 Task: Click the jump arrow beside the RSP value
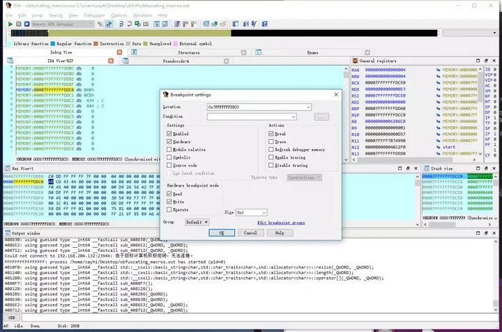(x=438, y=115)
